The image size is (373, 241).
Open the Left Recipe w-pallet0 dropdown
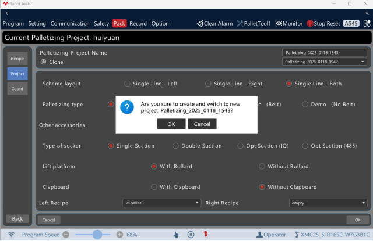[162, 203]
